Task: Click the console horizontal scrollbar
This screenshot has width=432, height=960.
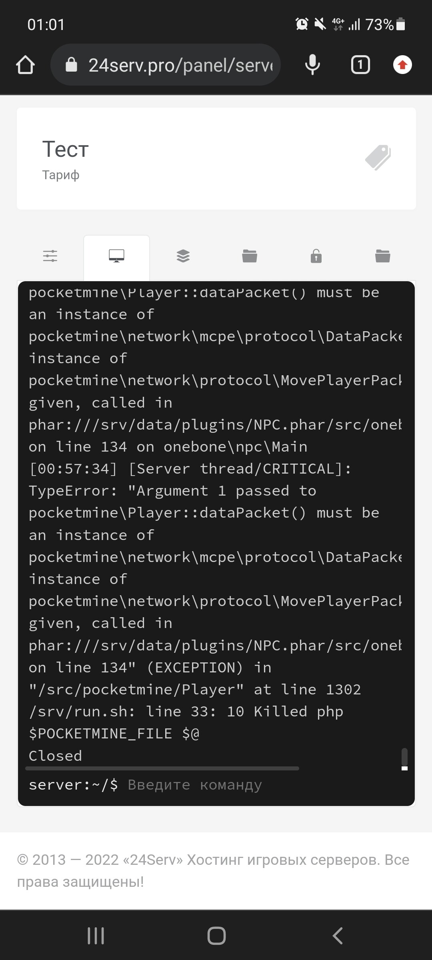Action: point(162,768)
